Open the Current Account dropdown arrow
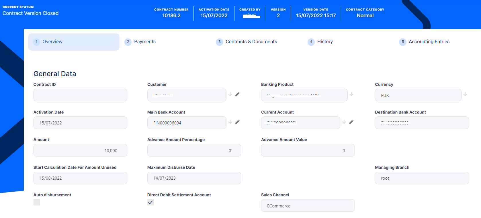Image resolution: width=481 pixels, height=218 pixels. click(x=344, y=122)
